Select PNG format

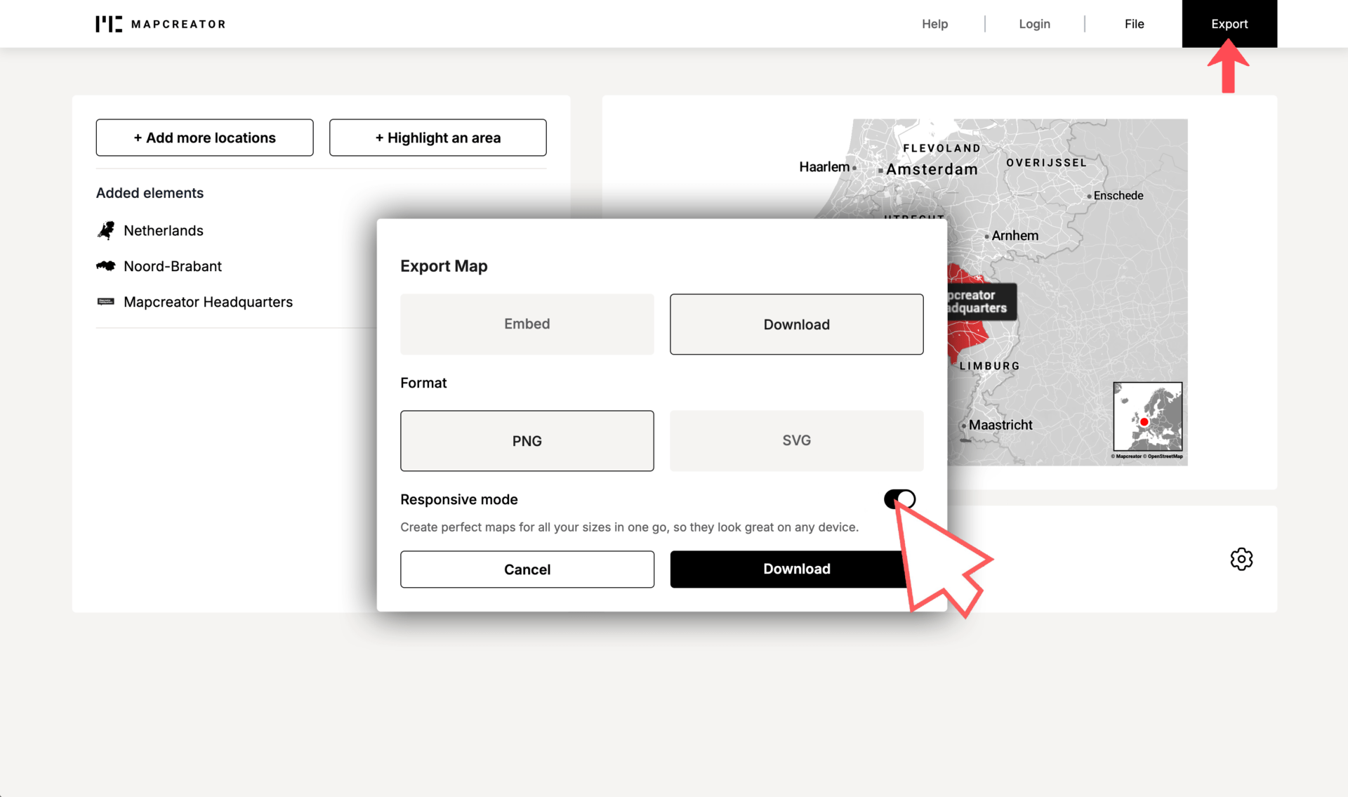point(527,440)
